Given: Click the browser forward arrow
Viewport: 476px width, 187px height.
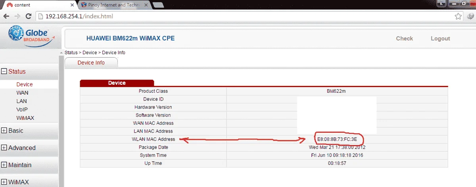Looking at the screenshot, I should tap(17, 17).
